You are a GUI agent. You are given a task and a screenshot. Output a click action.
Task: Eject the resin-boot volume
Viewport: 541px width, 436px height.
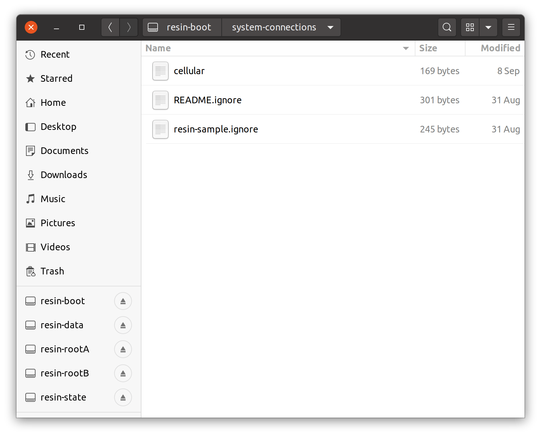(123, 301)
